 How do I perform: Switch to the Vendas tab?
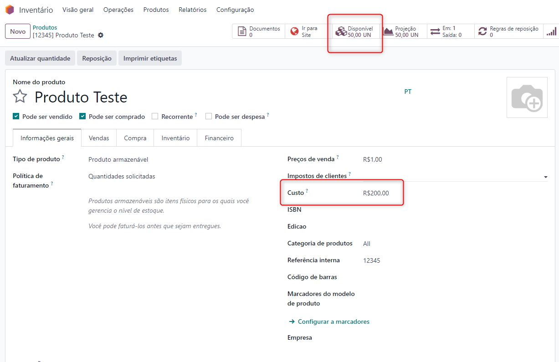click(99, 138)
